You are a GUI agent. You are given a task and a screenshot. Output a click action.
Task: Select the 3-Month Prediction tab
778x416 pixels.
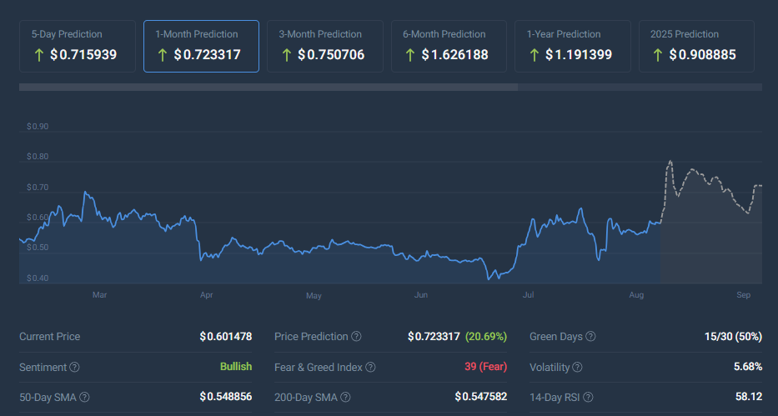(x=325, y=46)
